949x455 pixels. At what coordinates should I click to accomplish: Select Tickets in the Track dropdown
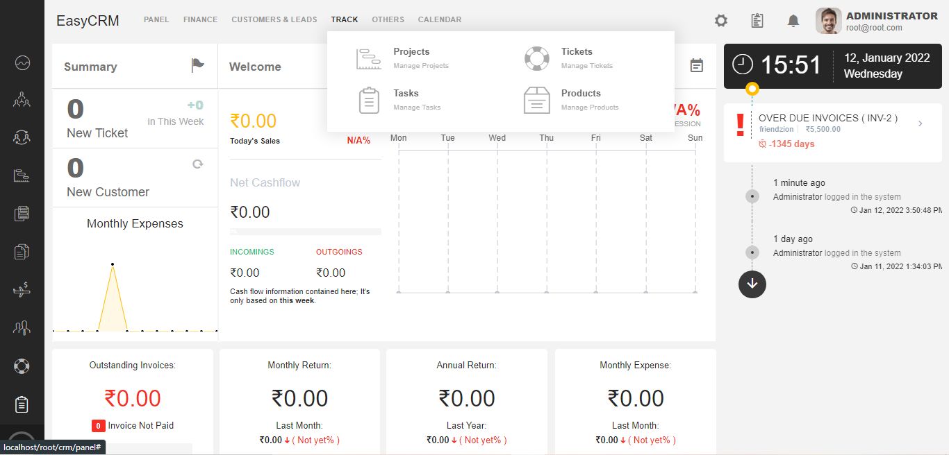point(577,51)
